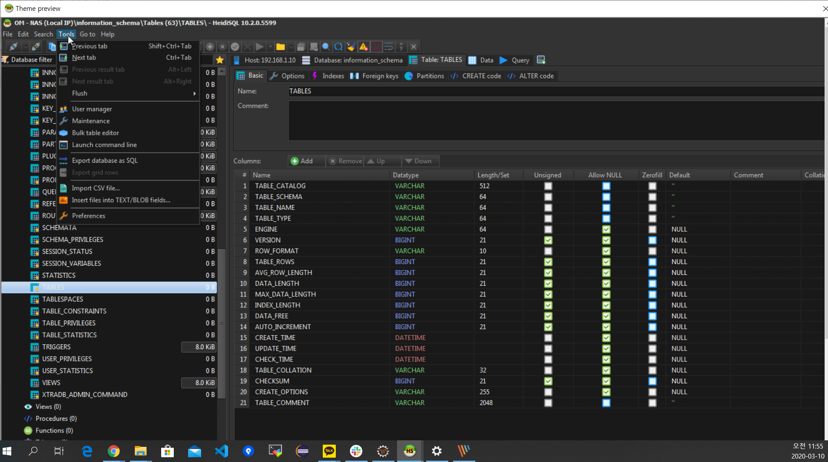Screen dimensions: 828x462
Task: Click the favorites star icon
Action: tap(220, 60)
